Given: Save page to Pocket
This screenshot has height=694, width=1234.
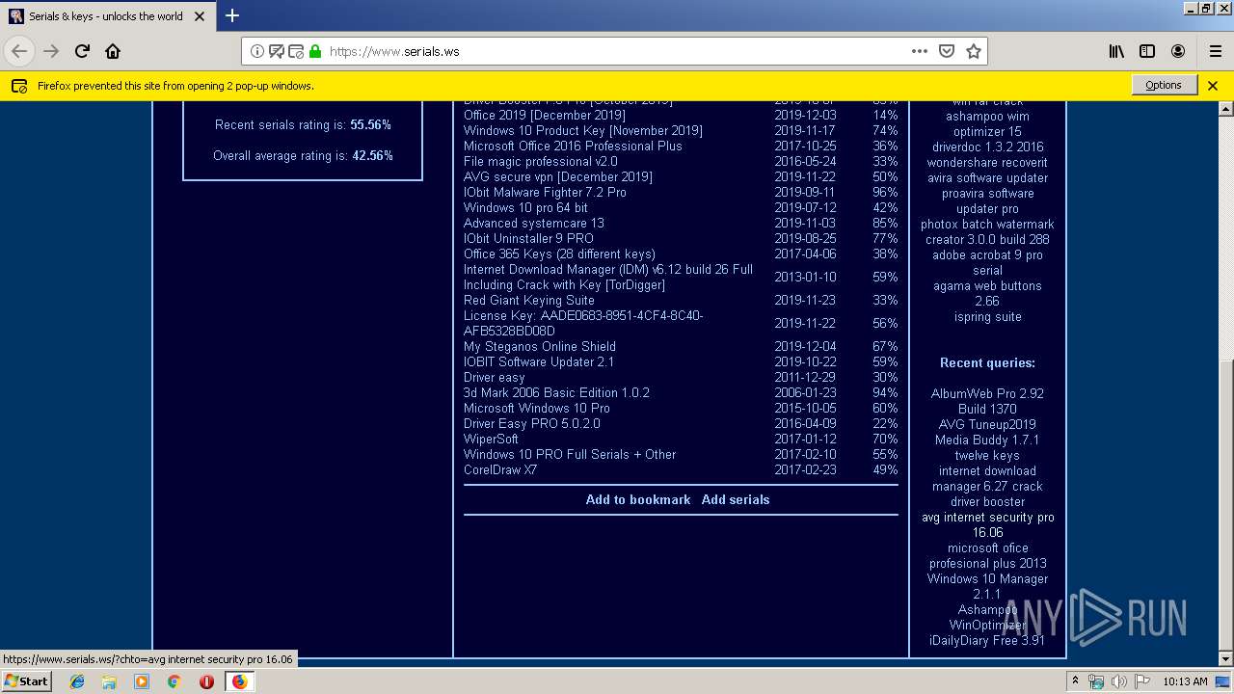Looking at the screenshot, I should point(947,51).
